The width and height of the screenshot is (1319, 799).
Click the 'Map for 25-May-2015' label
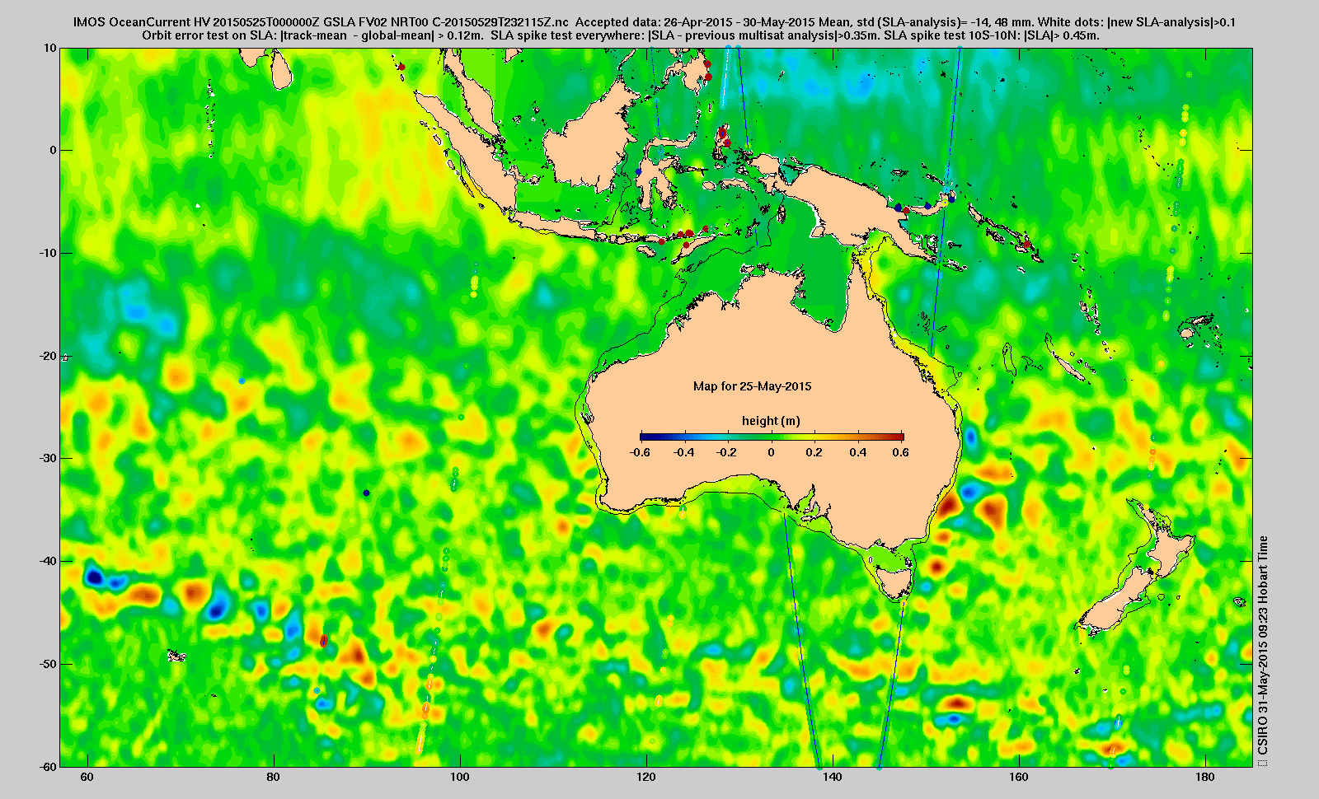(x=752, y=385)
